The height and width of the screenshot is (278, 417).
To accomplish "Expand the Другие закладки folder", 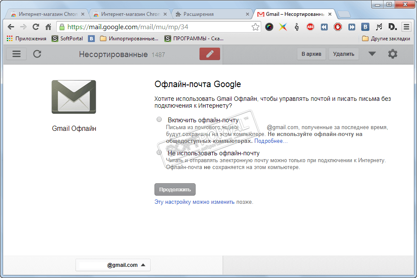I will click(386, 39).
